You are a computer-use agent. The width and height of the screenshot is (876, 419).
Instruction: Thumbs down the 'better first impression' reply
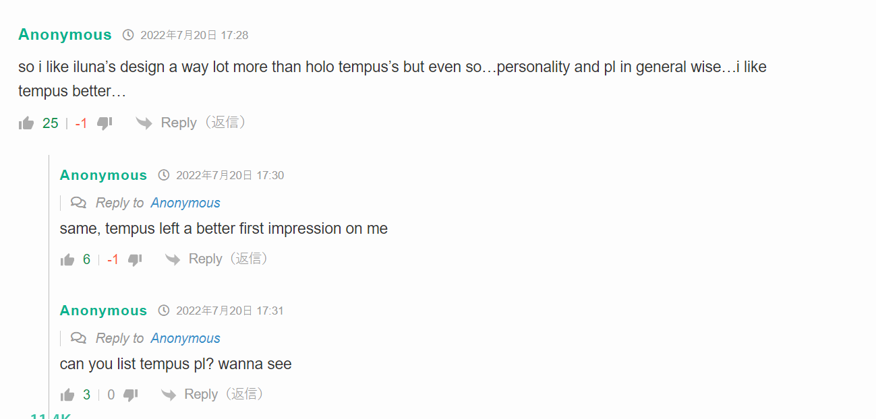click(135, 259)
